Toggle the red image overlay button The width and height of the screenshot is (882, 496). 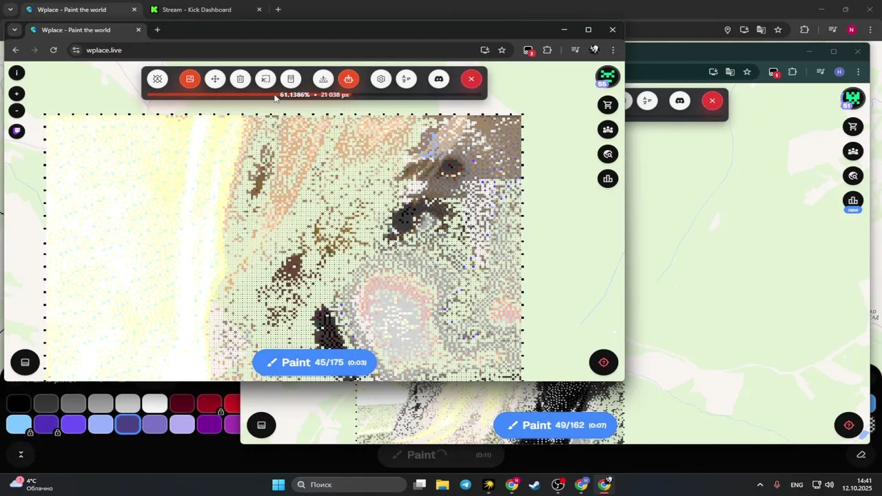tap(189, 79)
